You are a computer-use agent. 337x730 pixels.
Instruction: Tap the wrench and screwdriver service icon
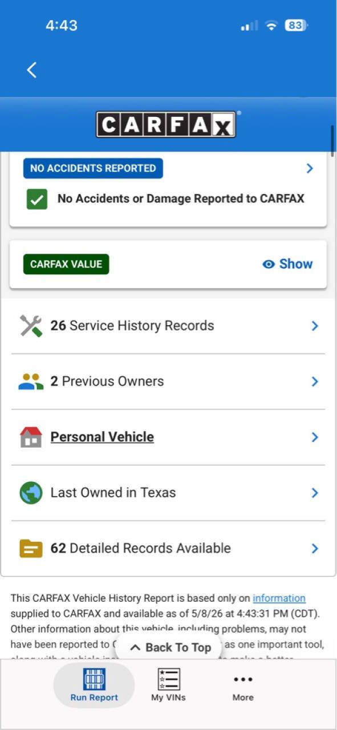click(31, 326)
